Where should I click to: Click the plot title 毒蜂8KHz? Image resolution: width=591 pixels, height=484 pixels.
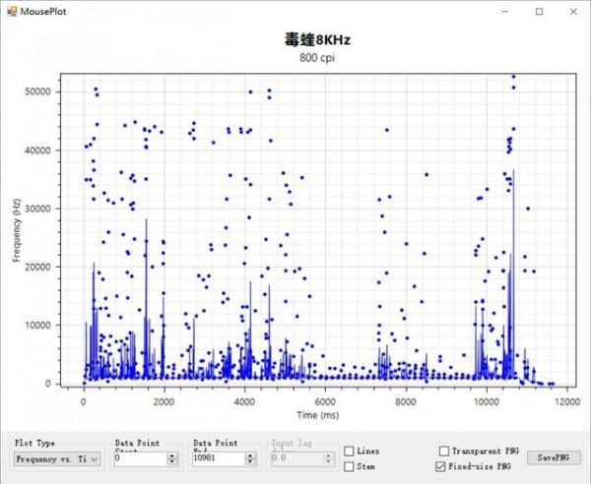(316, 40)
